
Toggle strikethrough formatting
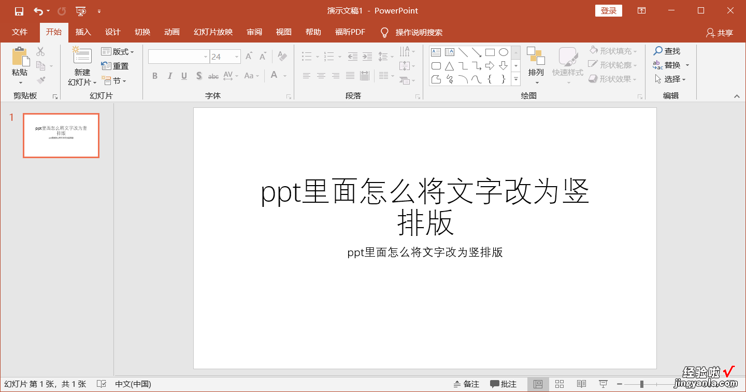click(x=213, y=76)
